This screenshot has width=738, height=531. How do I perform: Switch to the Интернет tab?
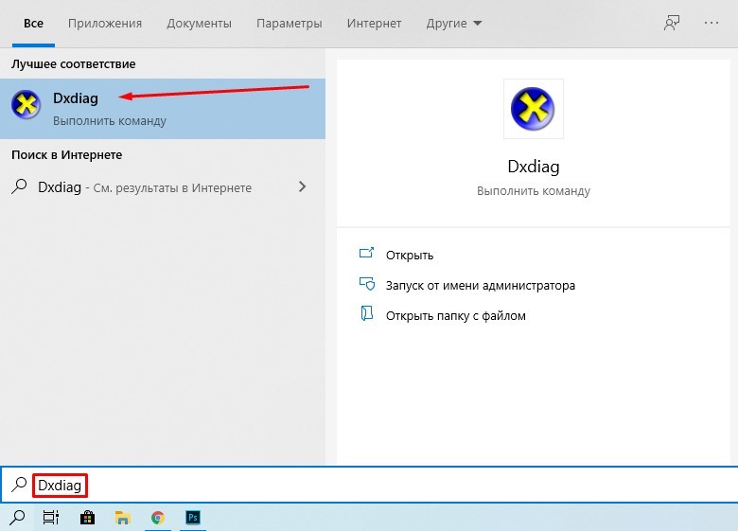(374, 24)
